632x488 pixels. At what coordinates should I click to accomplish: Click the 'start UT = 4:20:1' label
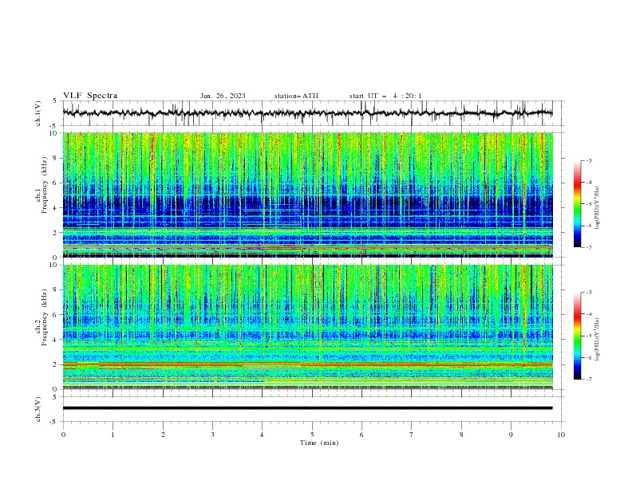point(385,96)
